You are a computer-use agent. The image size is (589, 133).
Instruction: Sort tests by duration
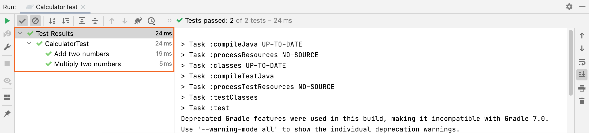coord(65,21)
